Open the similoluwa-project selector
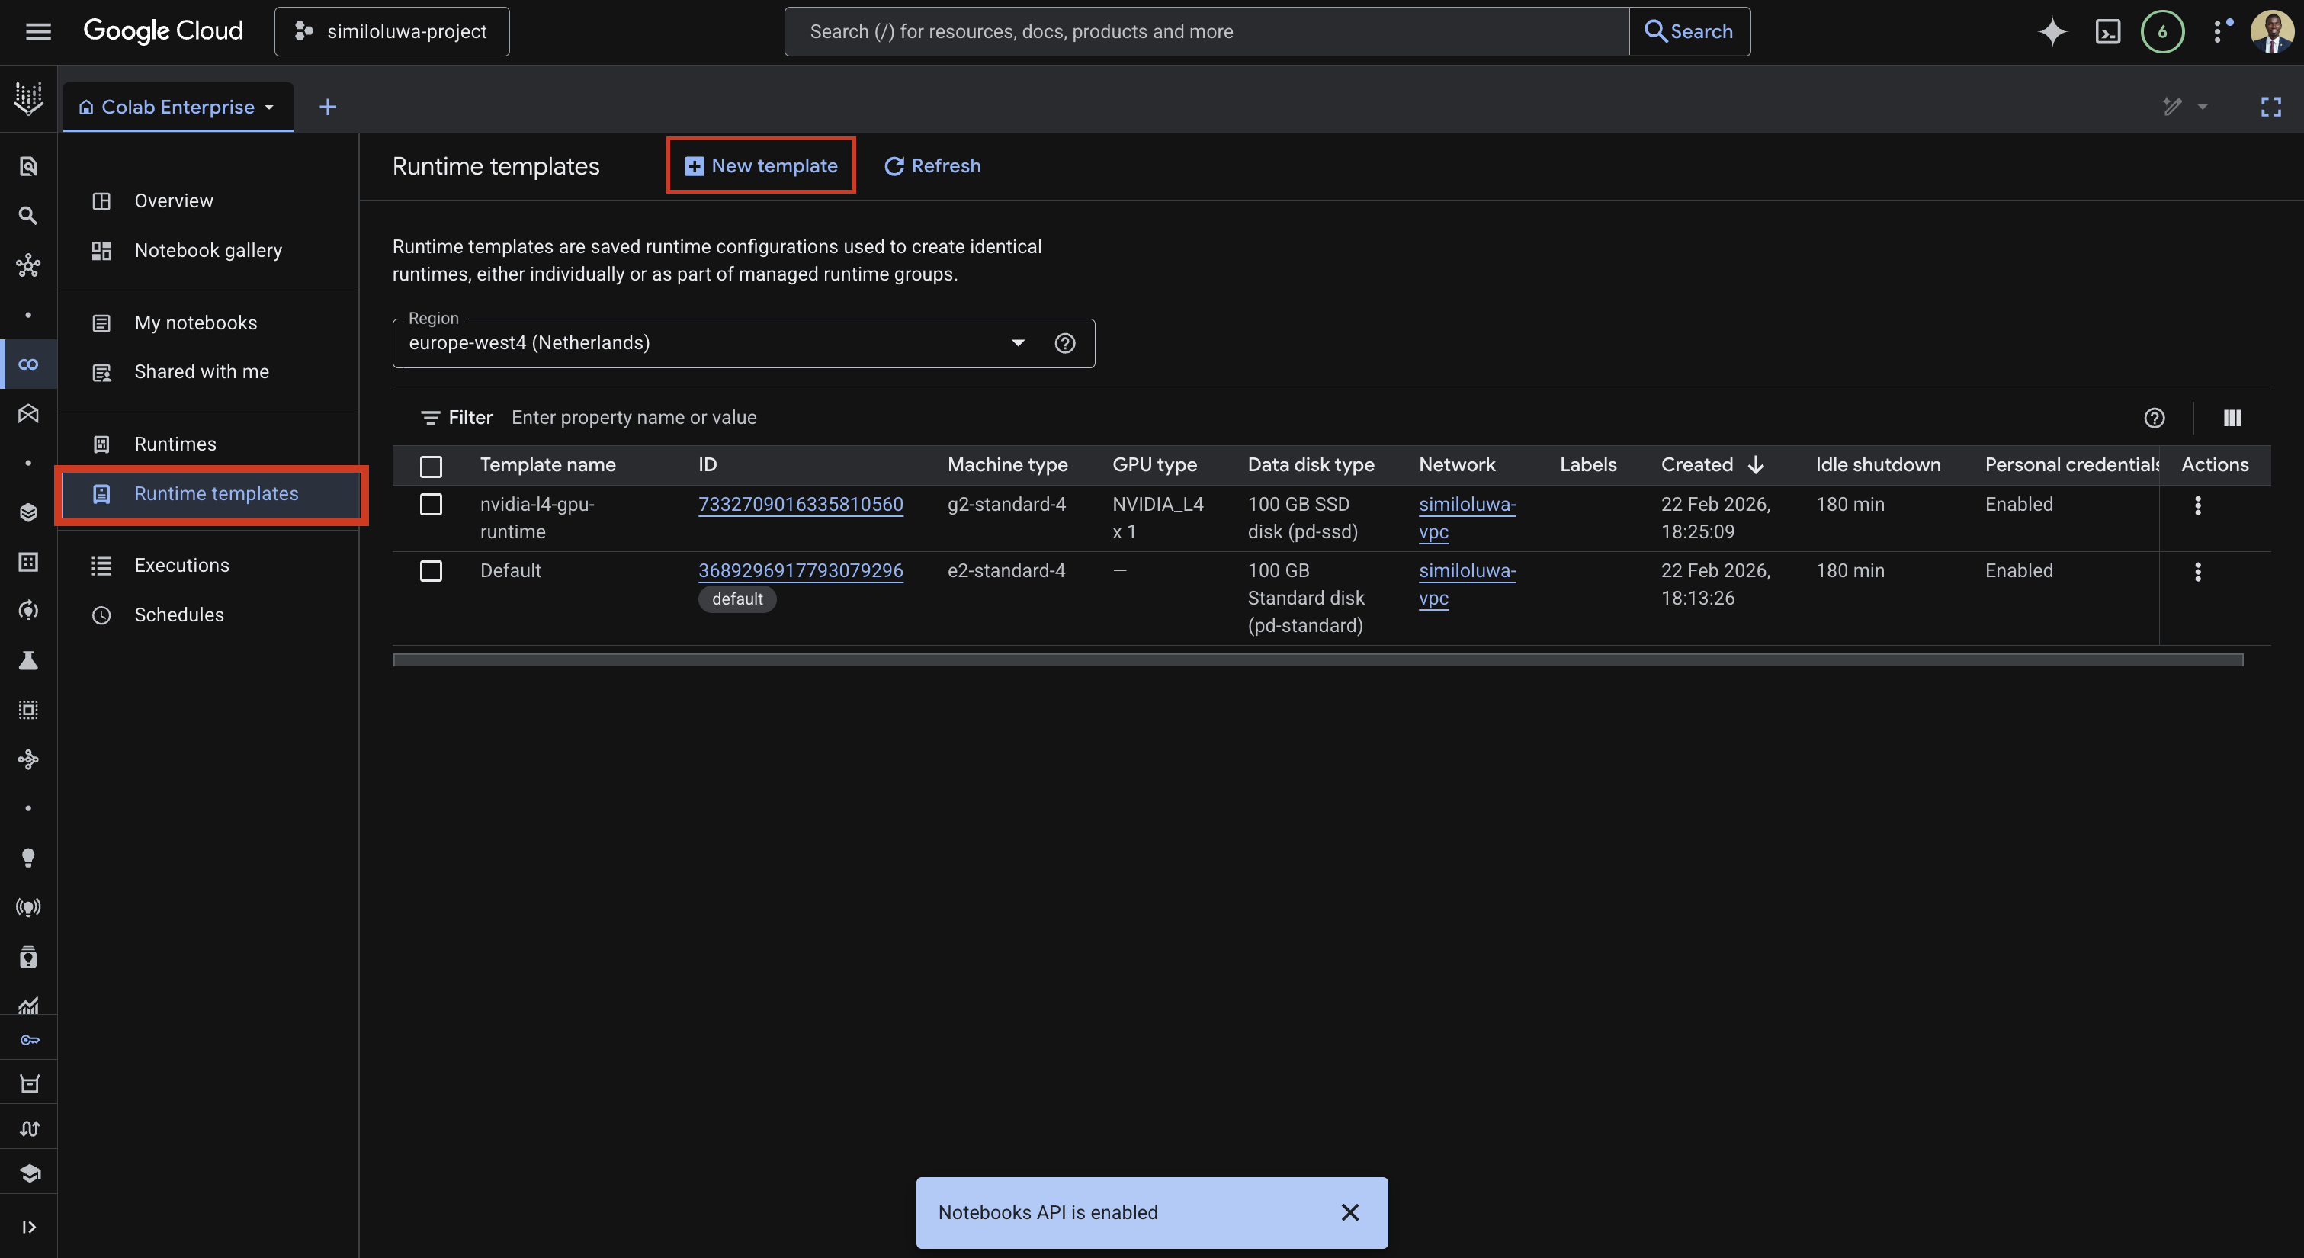 click(x=392, y=31)
